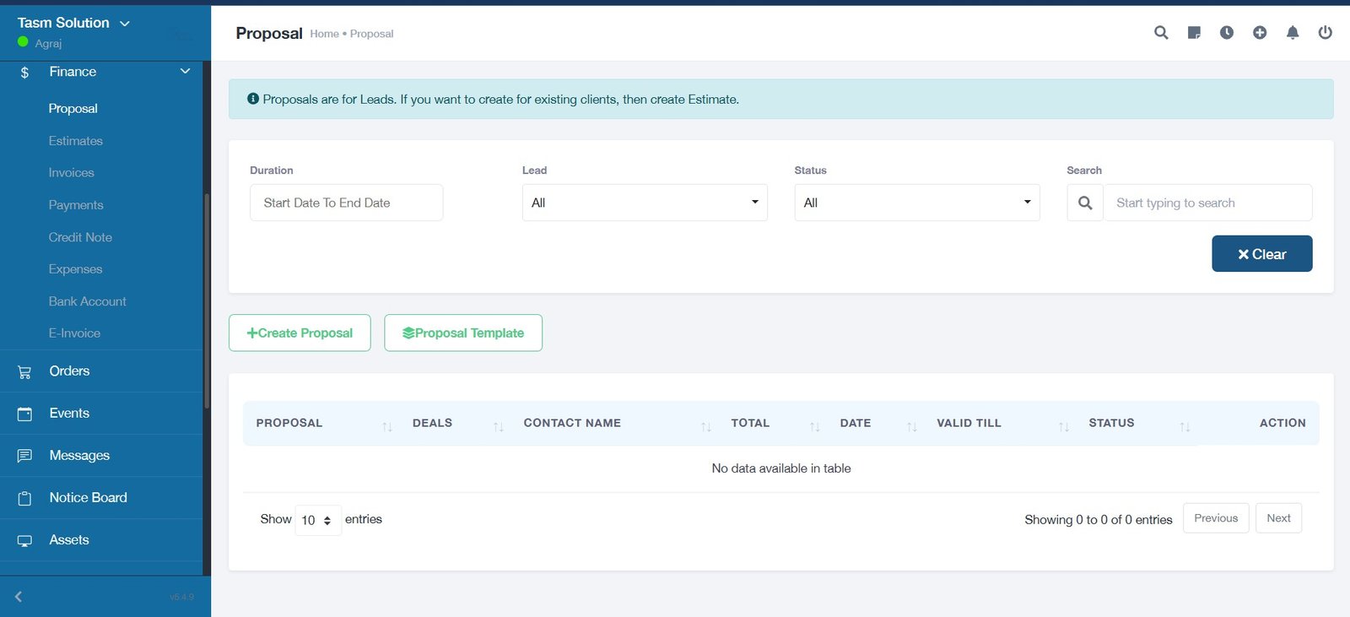This screenshot has height=617, width=1350.
Task: Sort table by Deals column arrows
Action: tap(499, 427)
